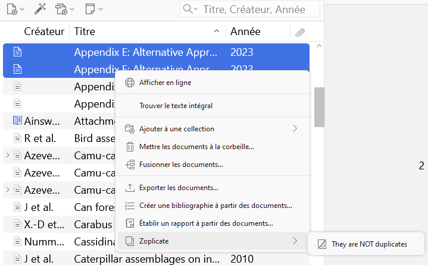This screenshot has height=265, width=428.
Task: Click the report icon beside Établir un rapport
Action: pyautogui.click(x=130, y=223)
